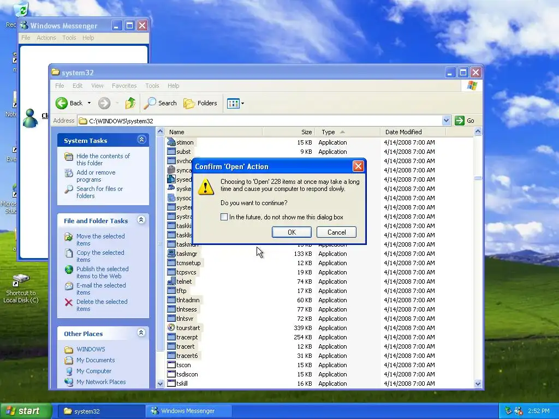Collapse the System Tasks panel
The height and width of the screenshot is (419, 559).
coord(141,140)
